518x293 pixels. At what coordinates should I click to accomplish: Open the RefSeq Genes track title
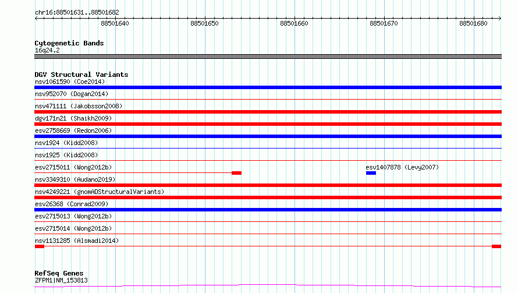[x=59, y=273]
